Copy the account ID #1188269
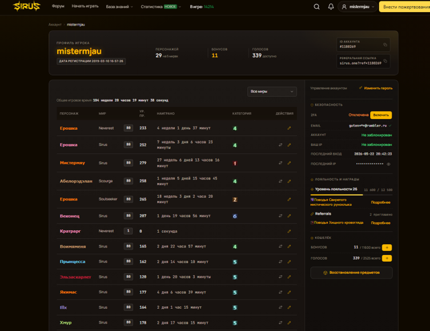This screenshot has width=430, height=331. click(385, 44)
